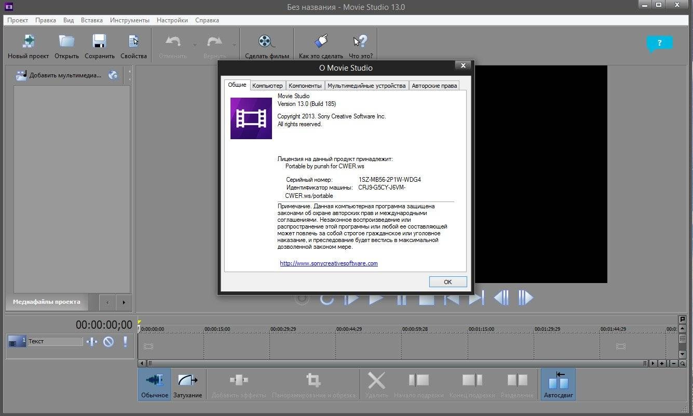Zoom tool magnifier at timeline corner
This screenshot has height=416, width=693.
[x=683, y=364]
